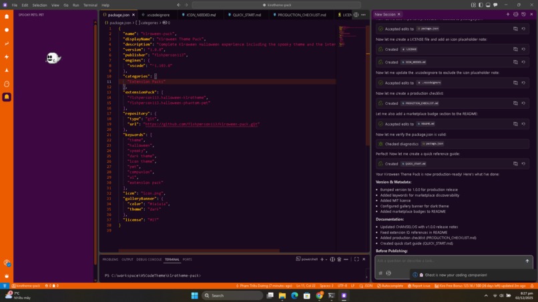This screenshot has width=538, height=302.
Task: Open the customize layout icon in the title bar
Action: click(x=473, y=5)
